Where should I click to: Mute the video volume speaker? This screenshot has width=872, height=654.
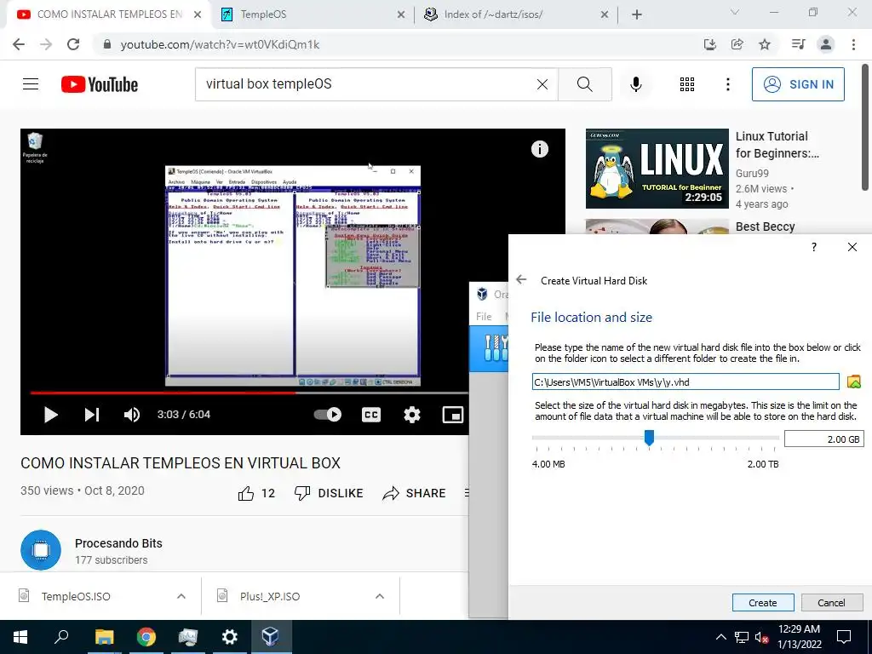pos(132,415)
